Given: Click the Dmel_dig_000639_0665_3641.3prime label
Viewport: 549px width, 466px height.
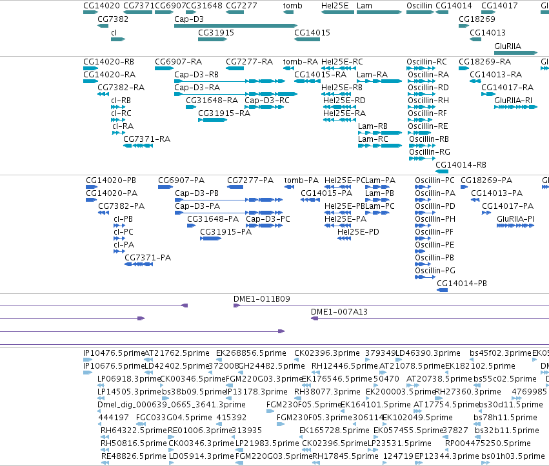Looking at the screenshot, I should (x=171, y=405).
